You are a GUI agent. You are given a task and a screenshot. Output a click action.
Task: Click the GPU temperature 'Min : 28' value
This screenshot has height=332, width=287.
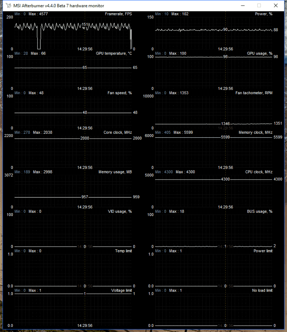pyautogui.click(x=21, y=53)
